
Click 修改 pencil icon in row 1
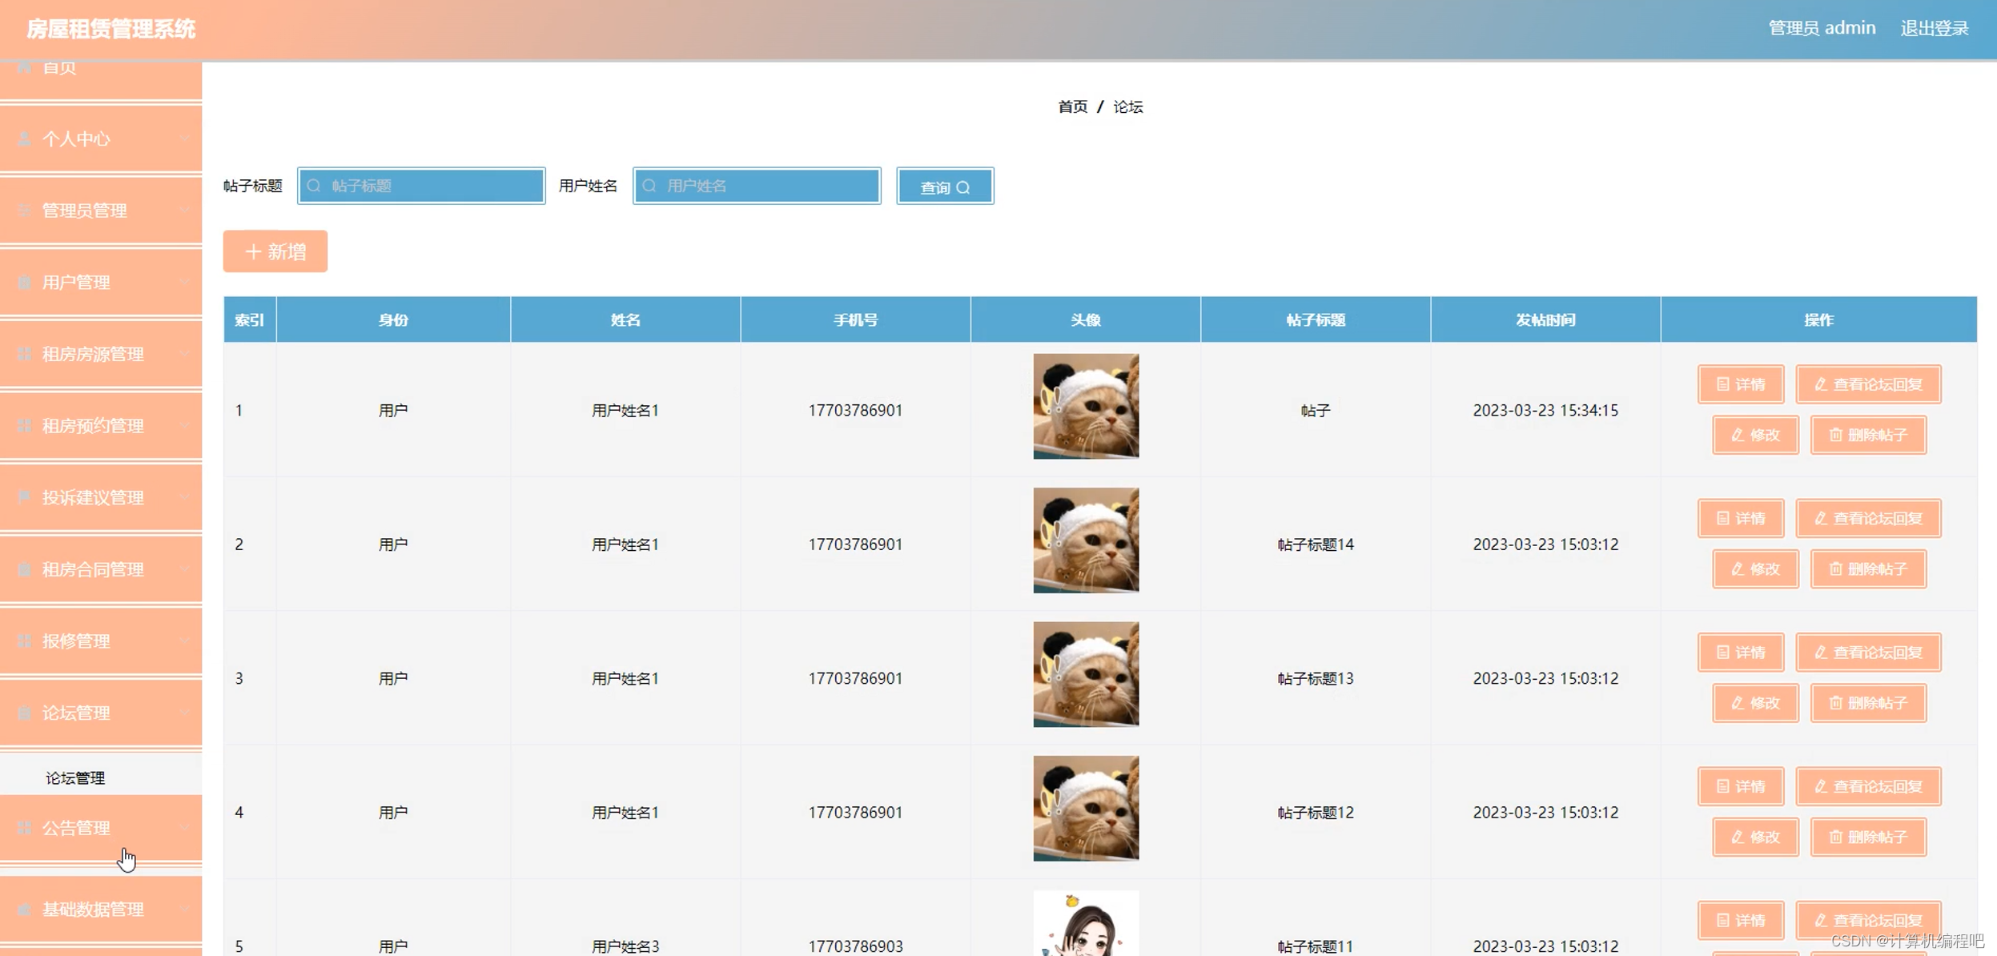(1738, 435)
